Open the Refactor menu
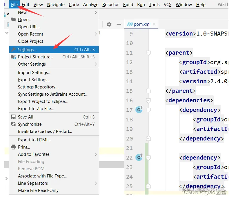This screenshot has width=231, height=198. pyautogui.click(x=111, y=5)
